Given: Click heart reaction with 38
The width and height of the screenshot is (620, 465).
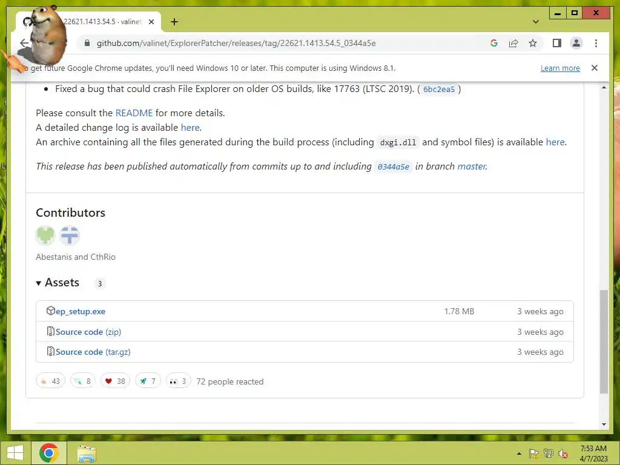Looking at the screenshot, I should coord(115,381).
